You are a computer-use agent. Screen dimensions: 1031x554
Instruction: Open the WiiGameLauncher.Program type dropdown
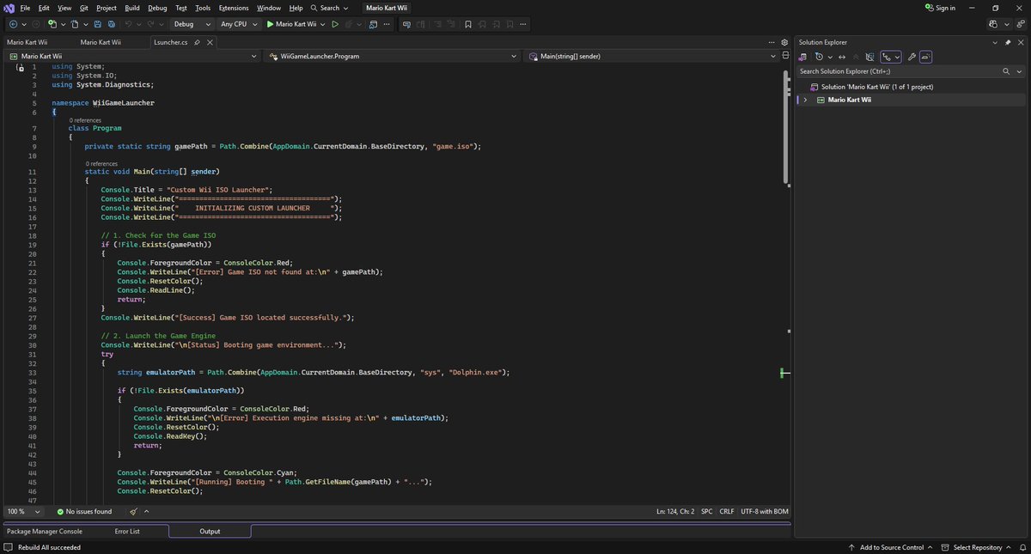(x=392, y=56)
